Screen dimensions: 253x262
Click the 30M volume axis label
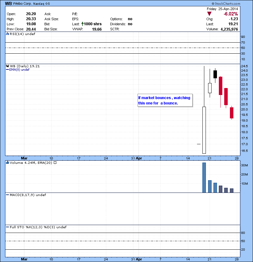coord(244,165)
